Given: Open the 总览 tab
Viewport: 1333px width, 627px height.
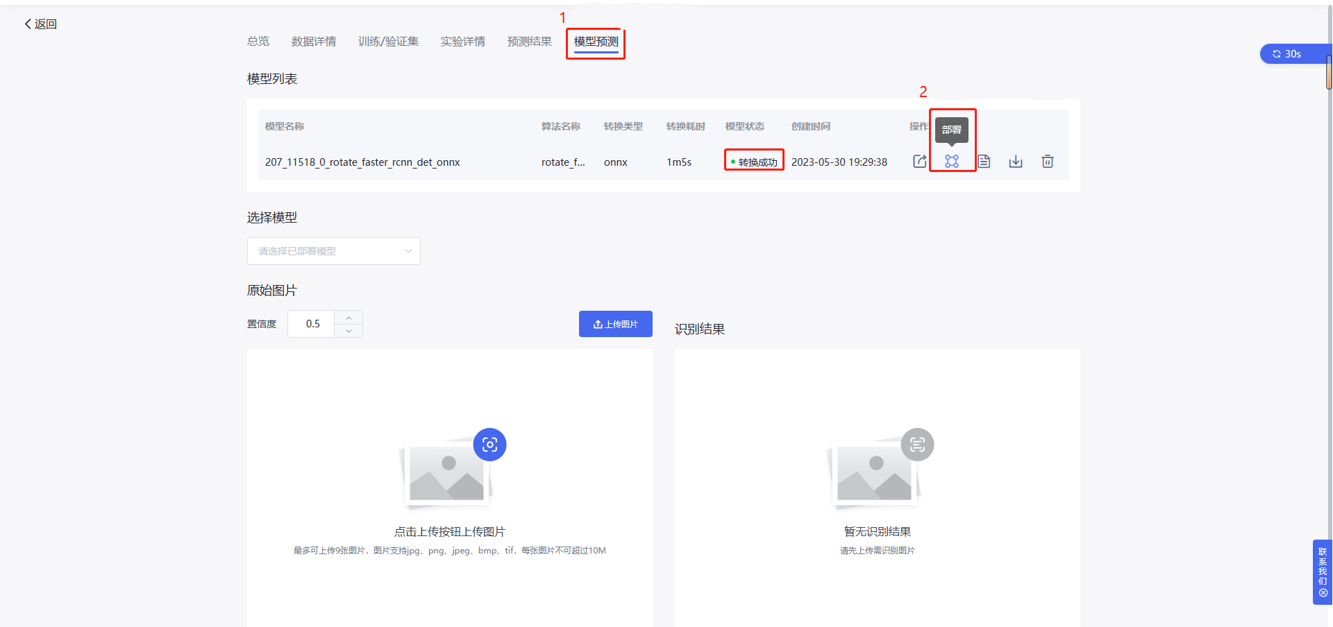Looking at the screenshot, I should point(258,42).
